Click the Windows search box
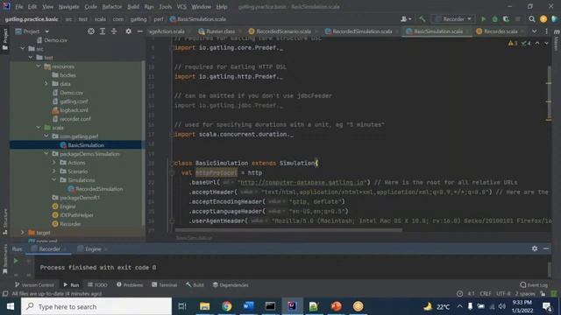The height and width of the screenshot is (315, 561). pos(96,306)
